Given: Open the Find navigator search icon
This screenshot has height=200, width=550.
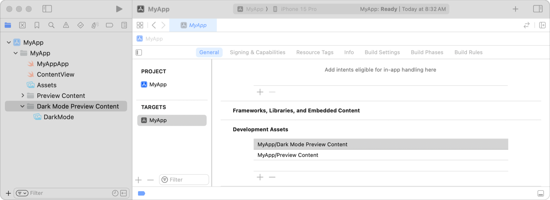Looking at the screenshot, I should (x=51, y=25).
